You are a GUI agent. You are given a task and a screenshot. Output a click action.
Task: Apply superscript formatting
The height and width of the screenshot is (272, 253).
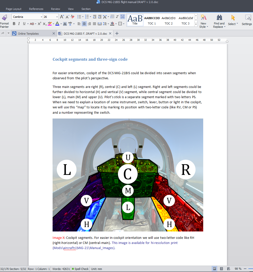click(x=40, y=24)
